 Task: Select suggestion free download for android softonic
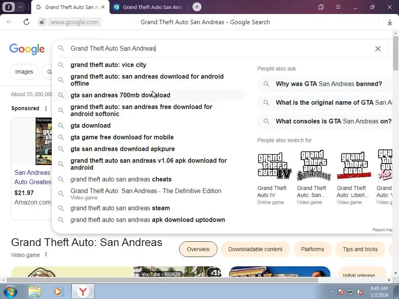point(148,110)
